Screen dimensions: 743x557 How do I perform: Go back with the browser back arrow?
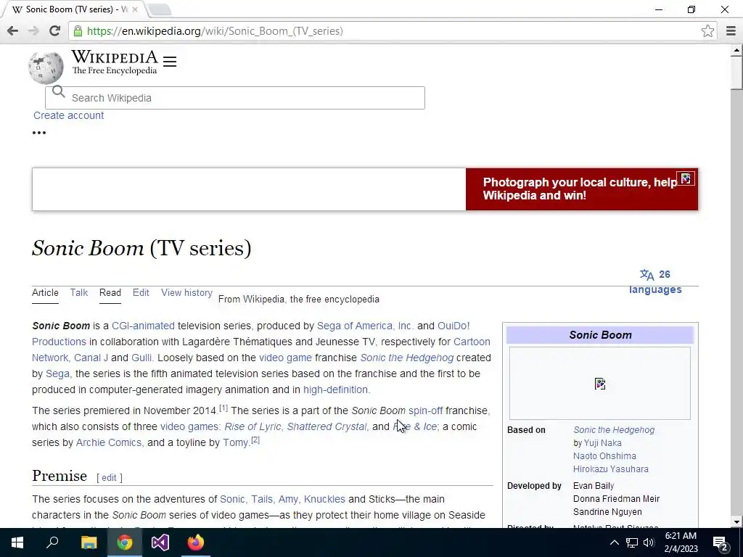(x=13, y=31)
